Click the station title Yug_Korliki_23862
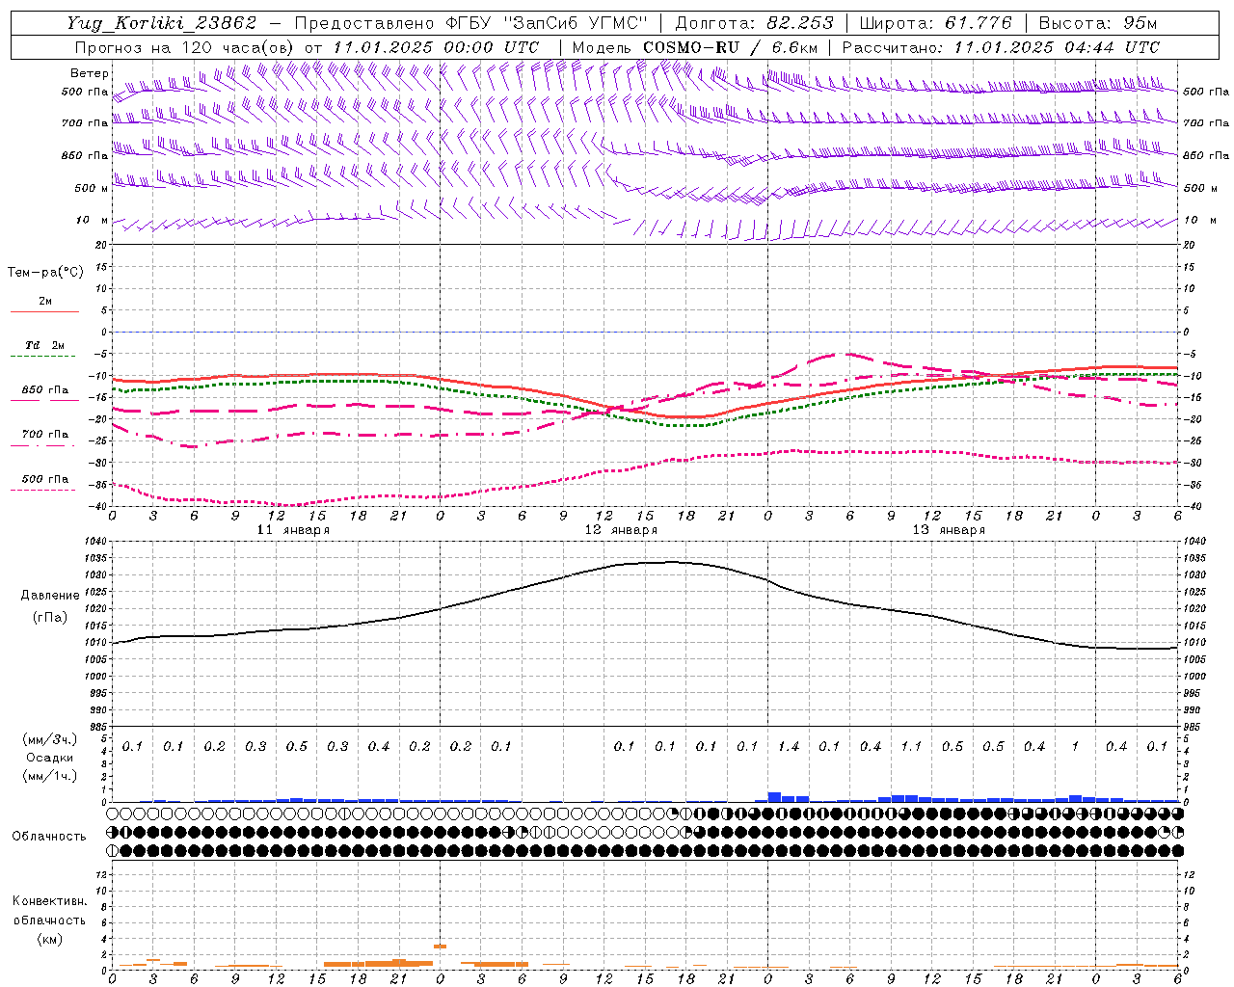The image size is (1234, 987). click(162, 23)
